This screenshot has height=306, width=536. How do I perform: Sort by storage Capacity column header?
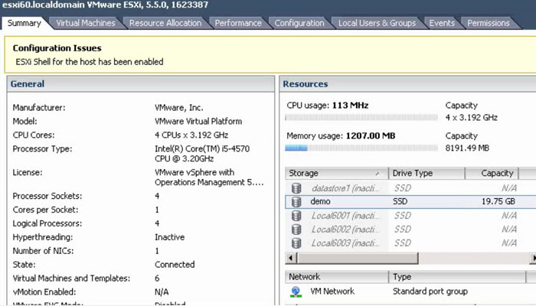[x=492, y=173]
